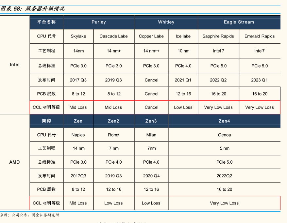The width and height of the screenshot is (287, 223).
Task: Select the Naples cell in AMD section
Action: point(78,135)
